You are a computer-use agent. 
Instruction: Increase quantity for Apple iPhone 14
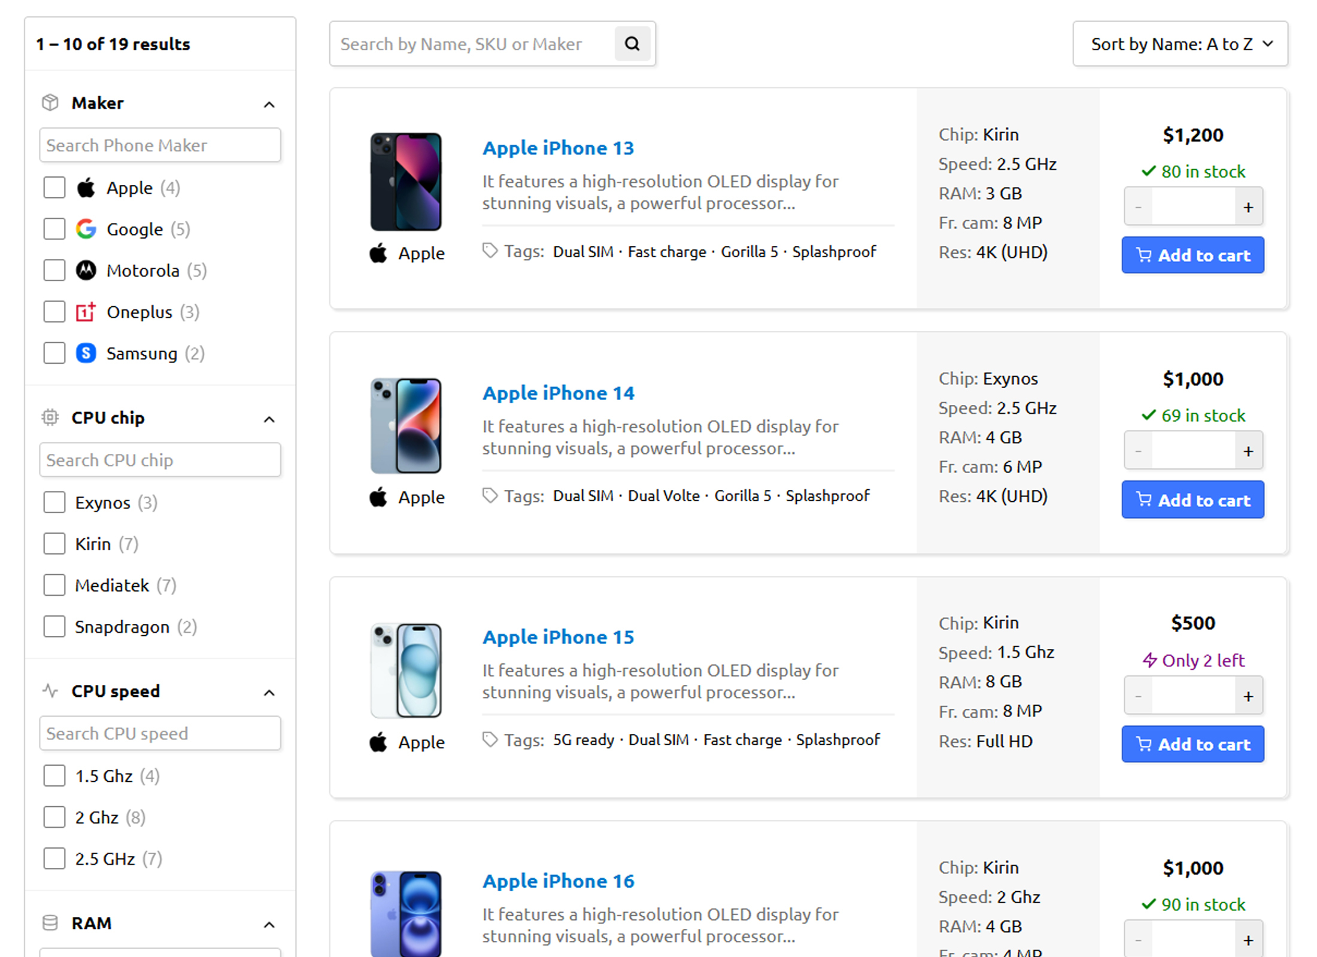coord(1248,452)
